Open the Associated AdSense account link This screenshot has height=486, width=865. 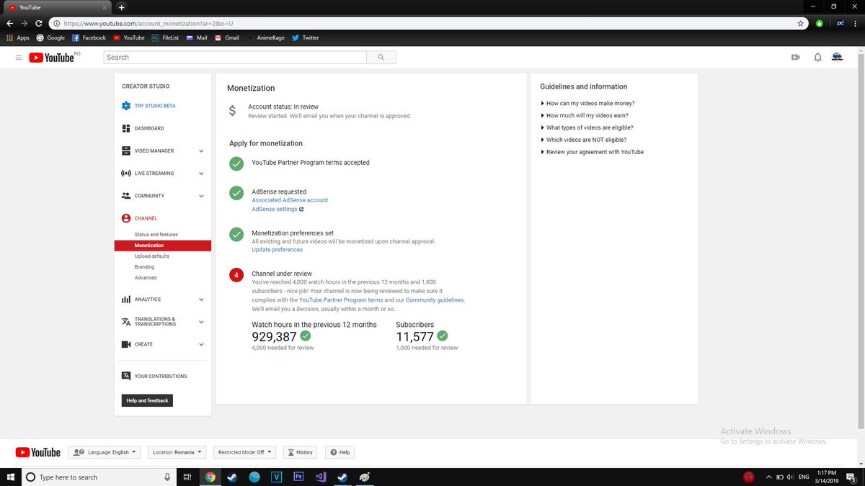click(x=290, y=200)
